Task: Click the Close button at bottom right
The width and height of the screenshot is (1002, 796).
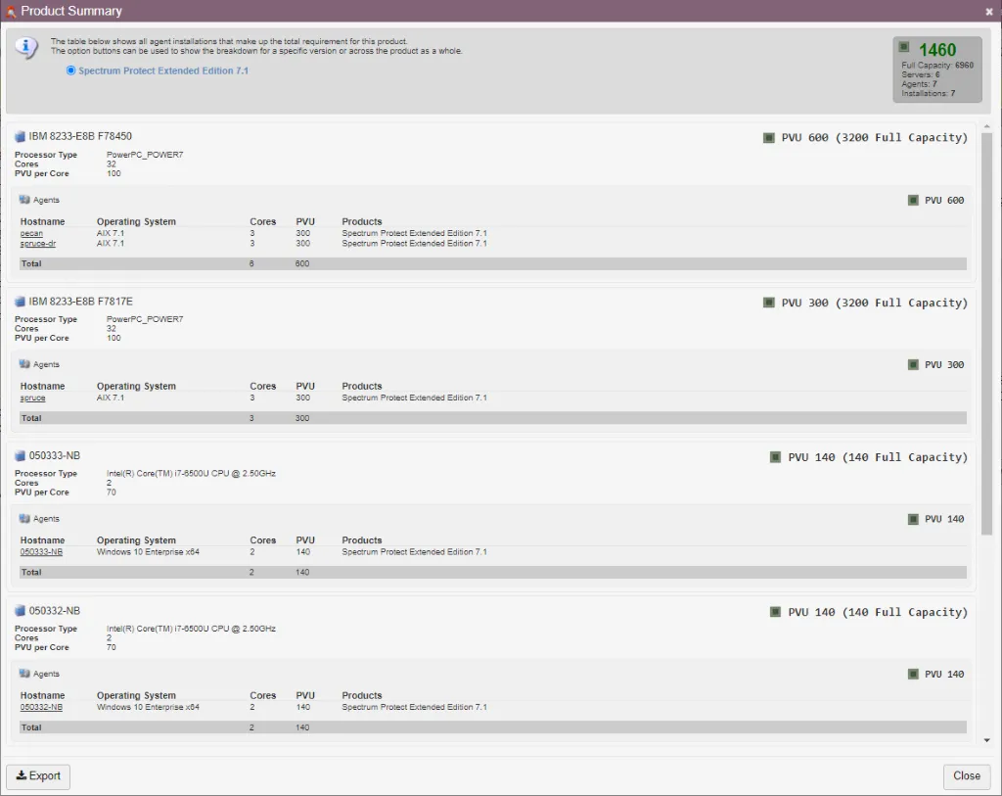Action: pos(966,776)
